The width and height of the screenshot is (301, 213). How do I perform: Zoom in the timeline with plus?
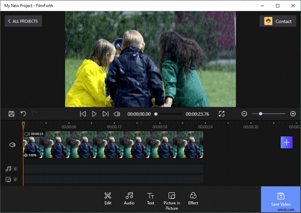tap(293, 114)
